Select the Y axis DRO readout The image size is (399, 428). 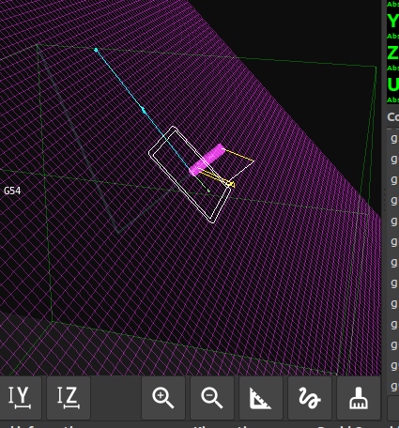pos(392,22)
